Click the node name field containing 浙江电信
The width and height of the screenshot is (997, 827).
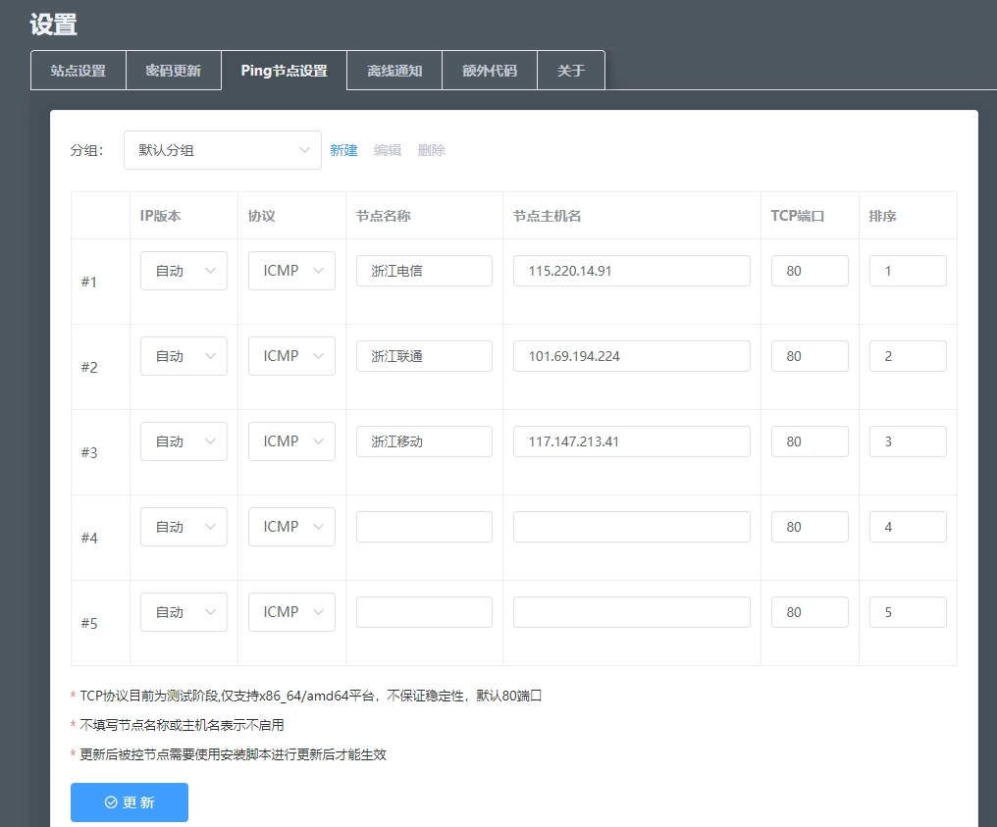tap(424, 271)
